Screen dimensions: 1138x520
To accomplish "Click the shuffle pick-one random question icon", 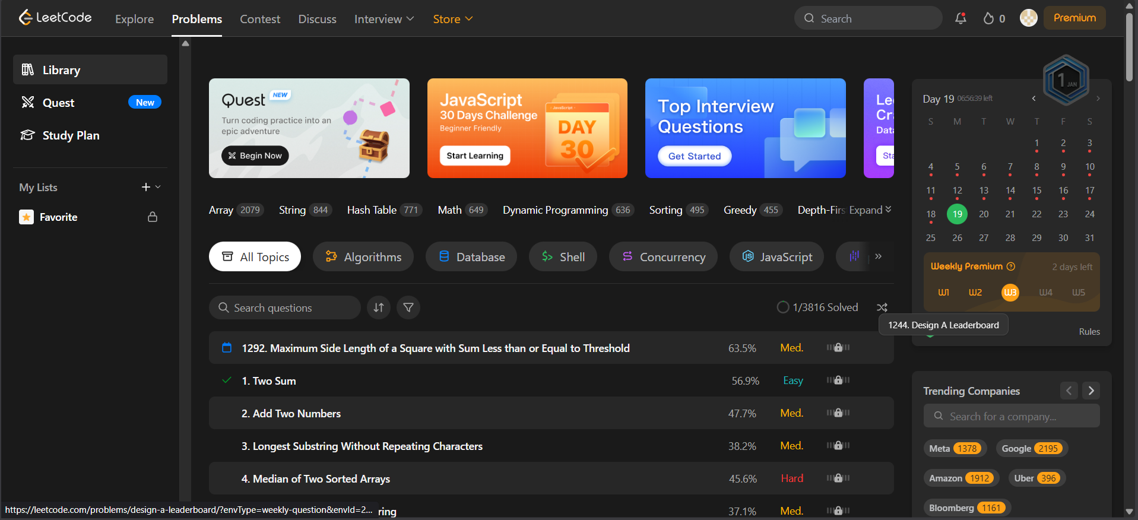I will [x=882, y=307].
